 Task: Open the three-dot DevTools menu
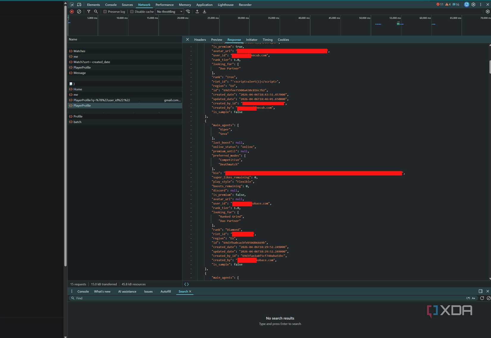coord(480,4)
